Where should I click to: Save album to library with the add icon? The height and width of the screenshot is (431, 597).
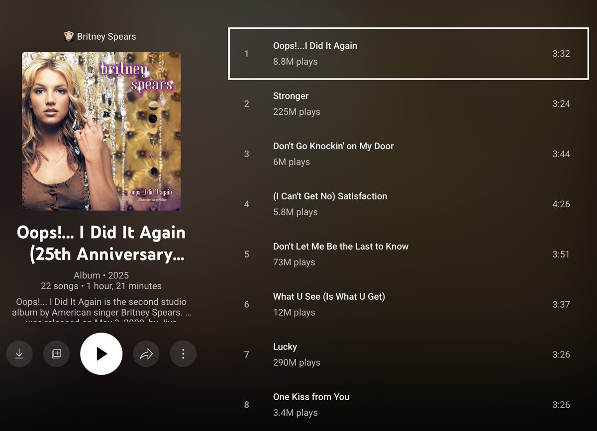tap(56, 354)
